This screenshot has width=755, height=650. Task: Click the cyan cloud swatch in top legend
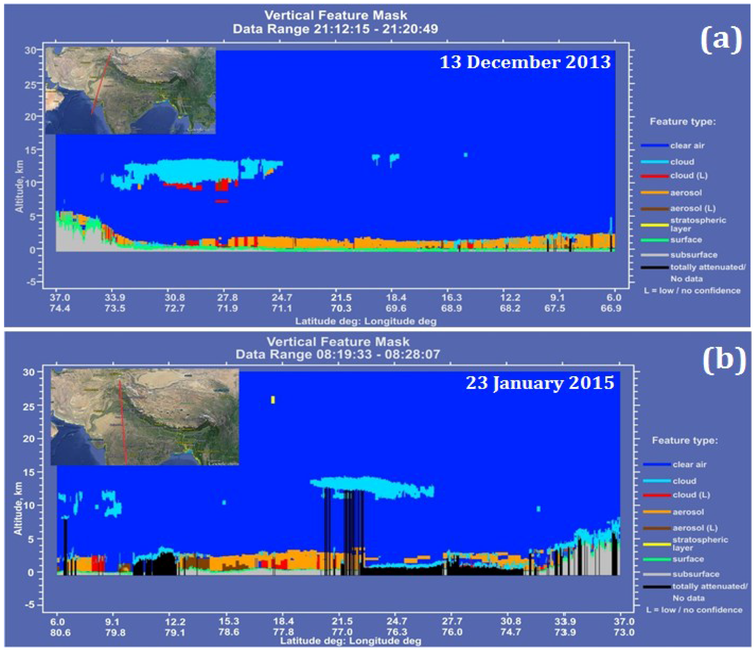pyautogui.click(x=654, y=161)
